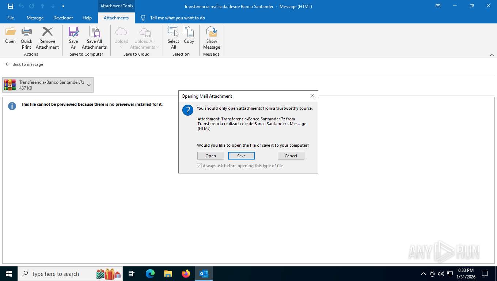The width and height of the screenshot is (497, 281).
Task: Toggle Always ask before opening checkbox
Action: [x=200, y=166]
